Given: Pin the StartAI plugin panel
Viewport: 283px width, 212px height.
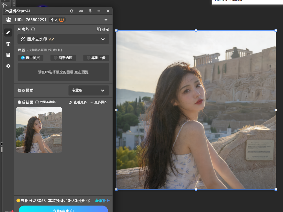Looking at the screenshot, I should (90, 11).
